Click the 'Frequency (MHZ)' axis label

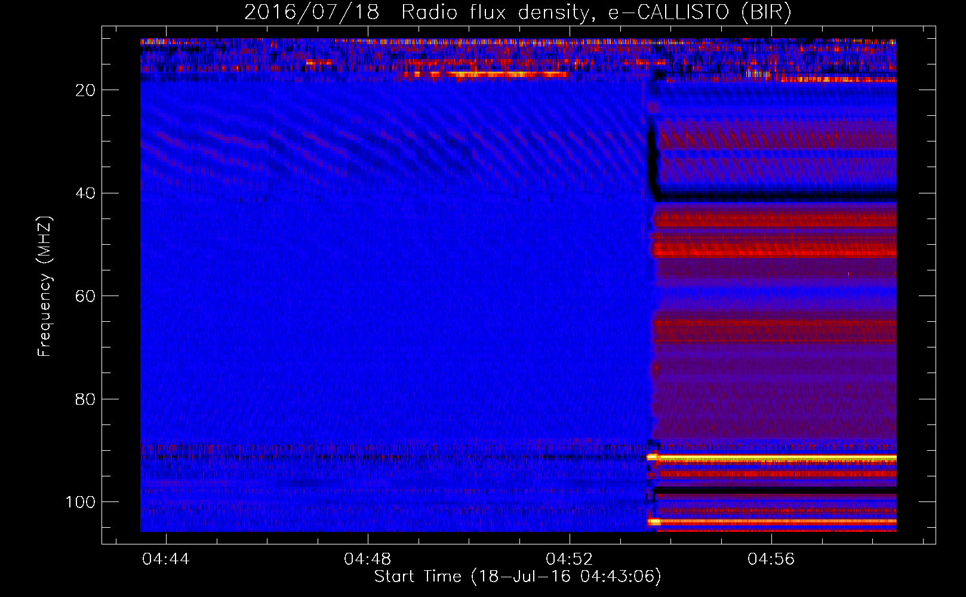45,287
